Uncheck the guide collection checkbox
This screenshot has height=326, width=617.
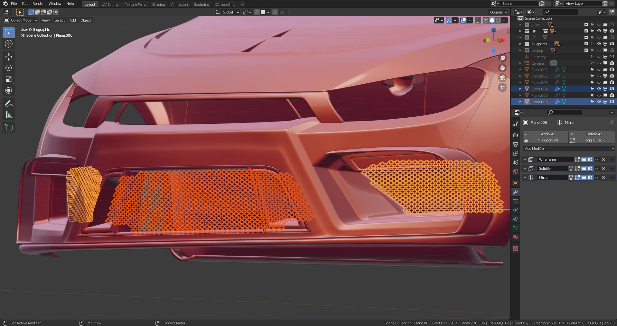pyautogui.click(x=586, y=25)
